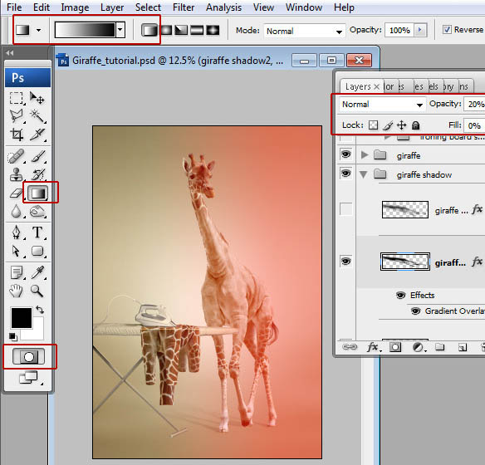
Task: Choose the Horizontal Type tool
Action: point(37,232)
